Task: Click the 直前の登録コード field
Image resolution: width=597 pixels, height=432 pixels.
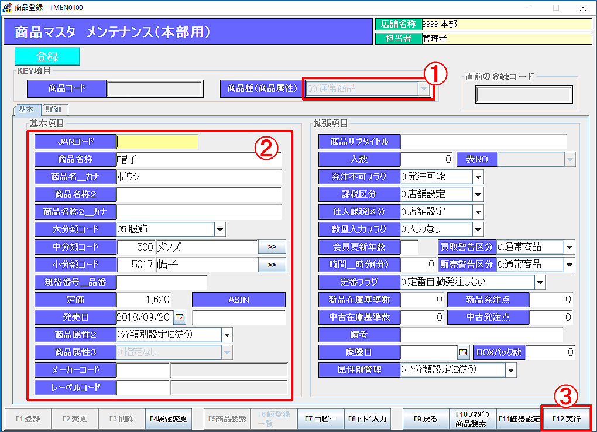Action: pyautogui.click(x=524, y=94)
